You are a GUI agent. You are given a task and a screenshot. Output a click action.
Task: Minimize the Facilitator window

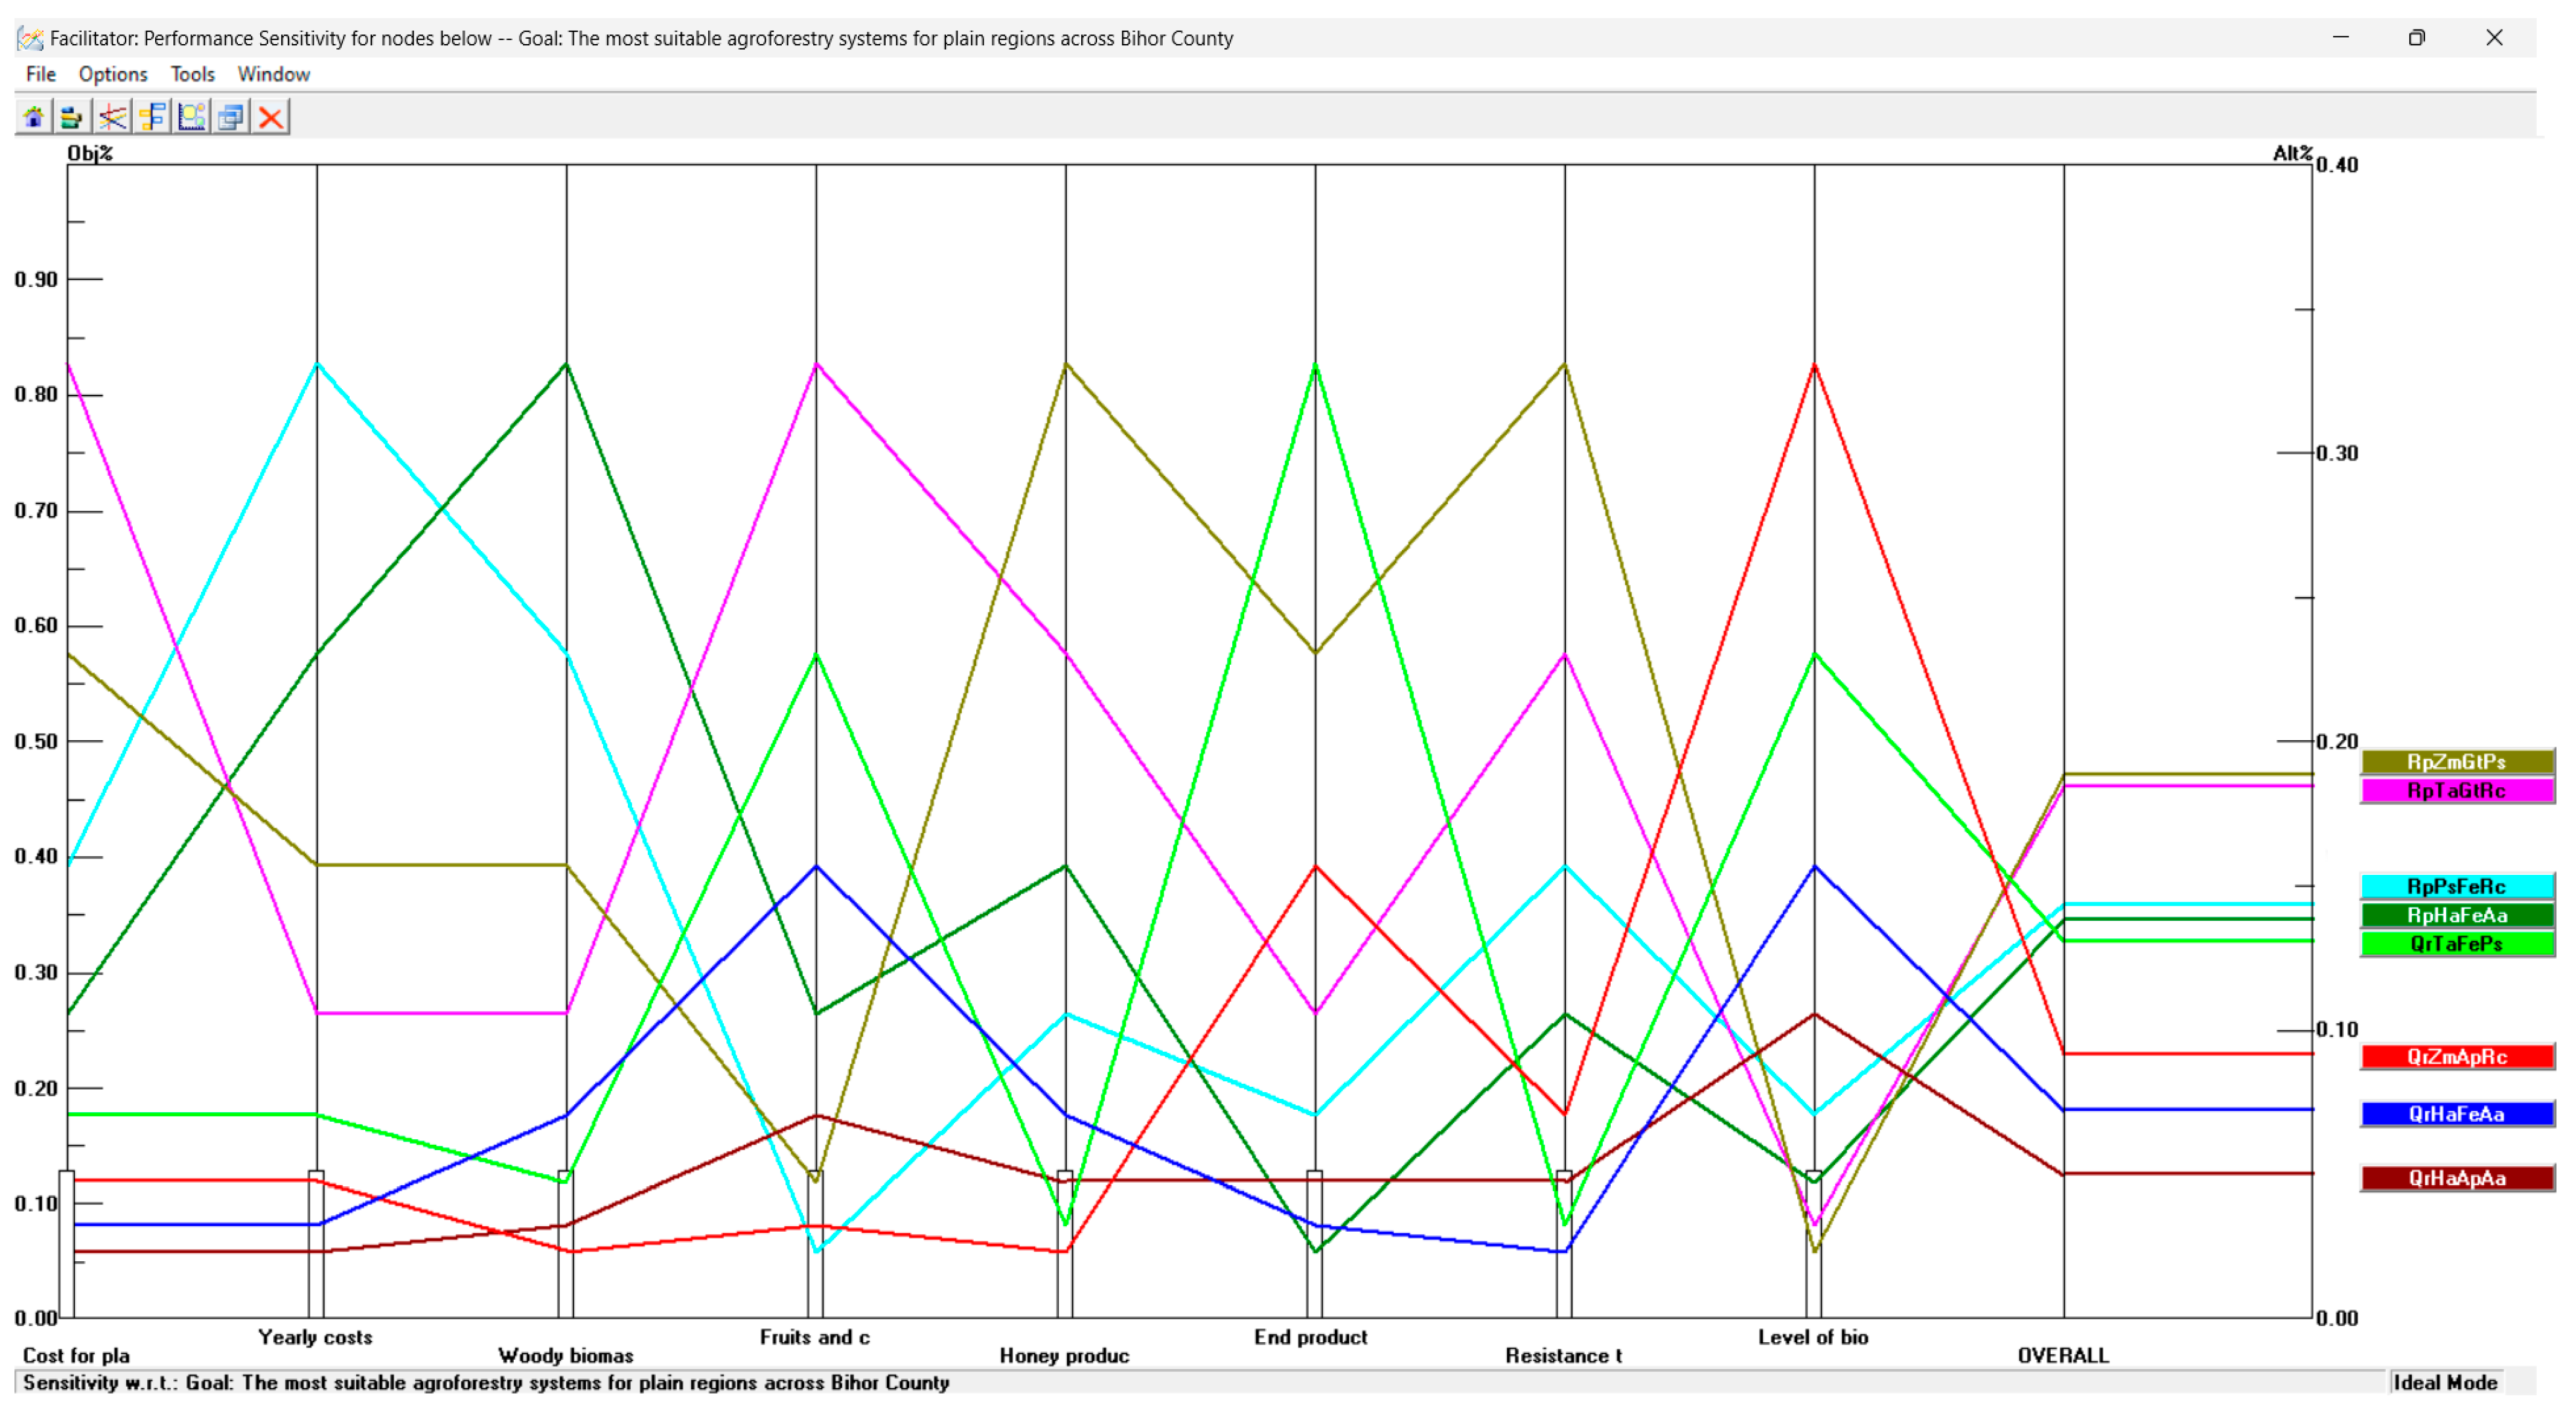2341,38
